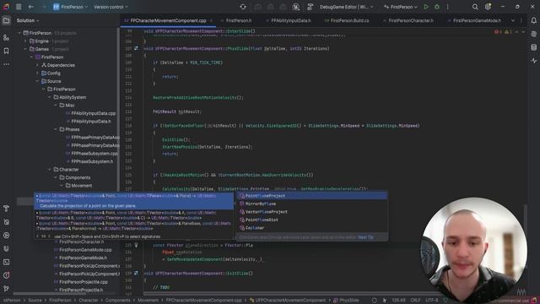This screenshot has width=540, height=304.
Task: Select VectorPlaneProject completion item
Action: pos(311,212)
